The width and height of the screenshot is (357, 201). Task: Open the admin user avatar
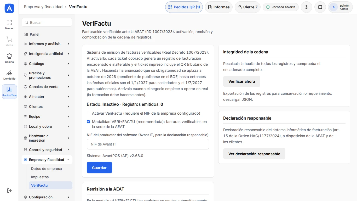(x=333, y=7)
